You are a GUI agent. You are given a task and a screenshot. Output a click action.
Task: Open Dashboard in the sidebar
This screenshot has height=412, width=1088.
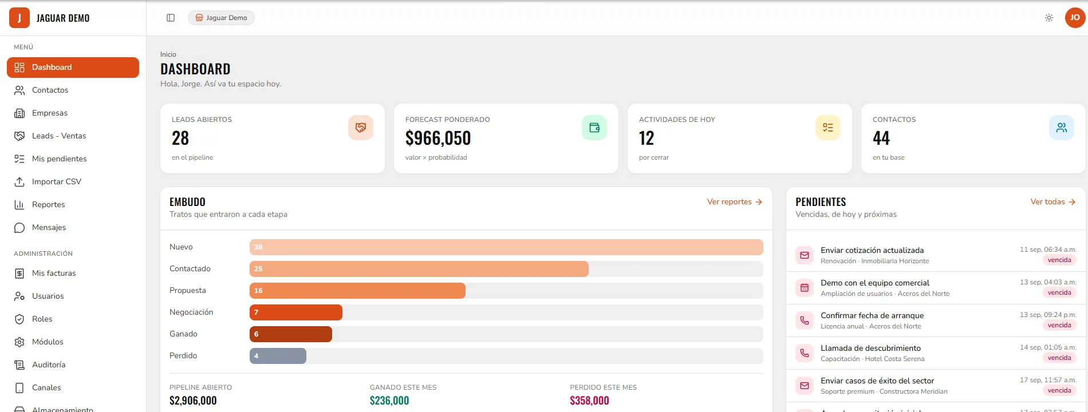click(73, 68)
